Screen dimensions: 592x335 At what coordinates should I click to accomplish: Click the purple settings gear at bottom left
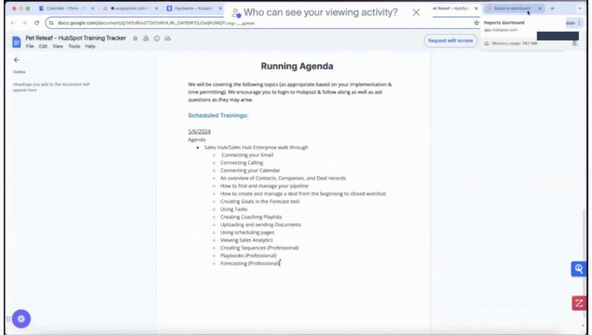21,319
